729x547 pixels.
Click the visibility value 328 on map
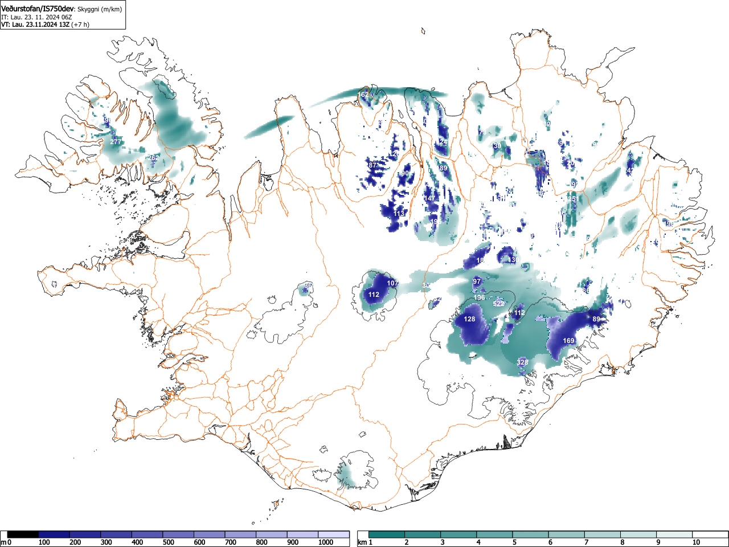point(522,362)
